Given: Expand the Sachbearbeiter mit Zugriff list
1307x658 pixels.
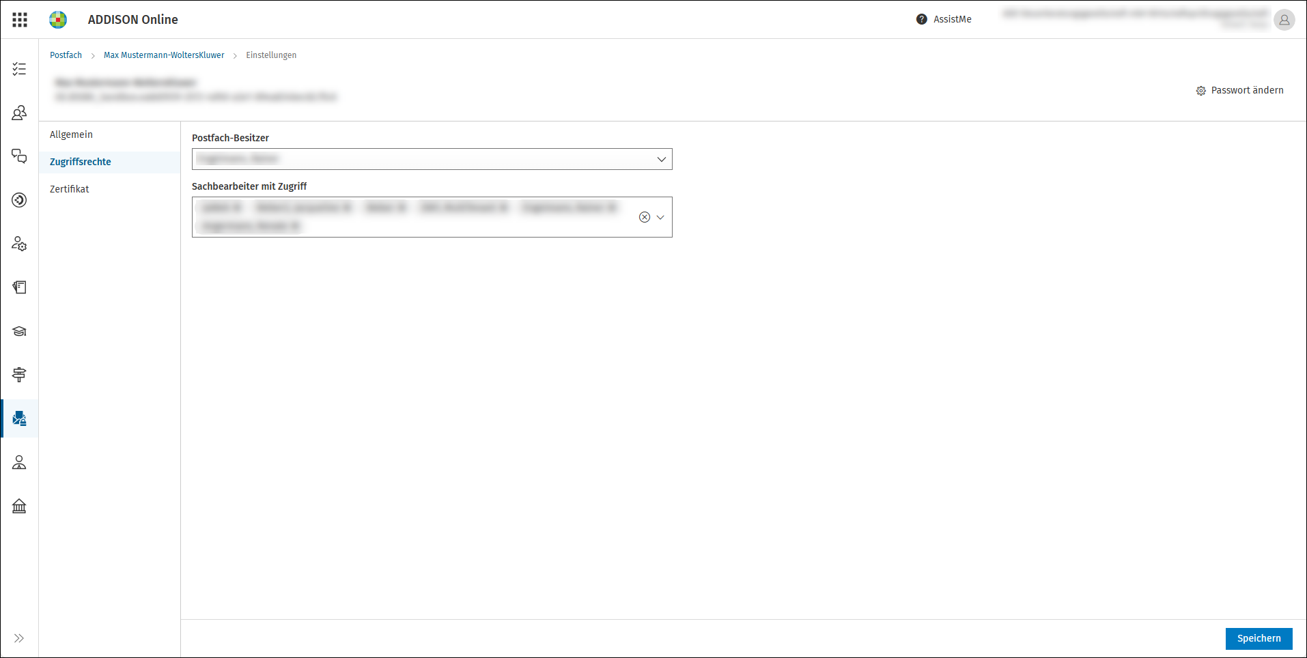Looking at the screenshot, I should click(x=660, y=217).
